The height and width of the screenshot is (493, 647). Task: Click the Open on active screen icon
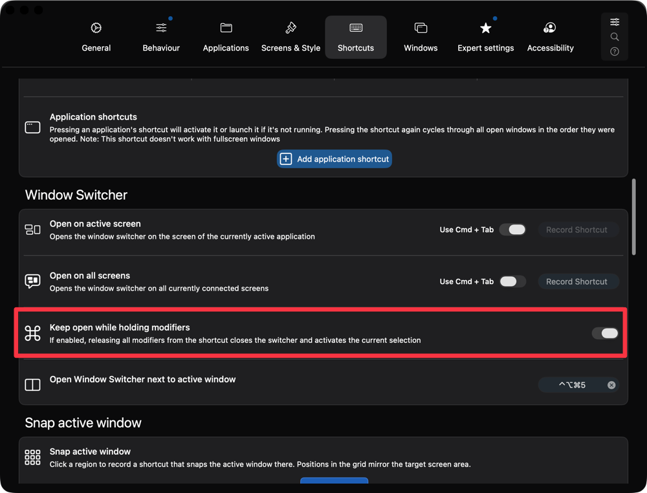32,230
